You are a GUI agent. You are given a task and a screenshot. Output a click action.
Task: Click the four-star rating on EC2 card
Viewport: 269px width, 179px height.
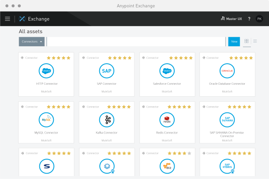180,153
